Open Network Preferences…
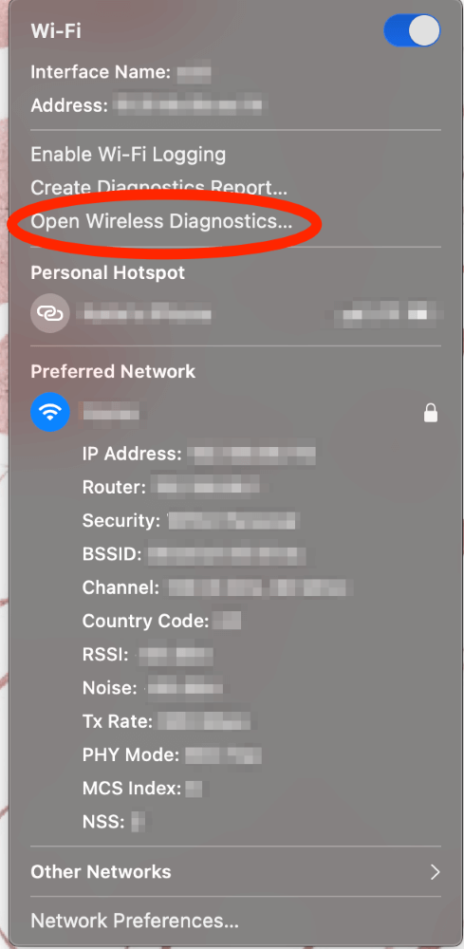The height and width of the screenshot is (949, 464). (x=135, y=921)
